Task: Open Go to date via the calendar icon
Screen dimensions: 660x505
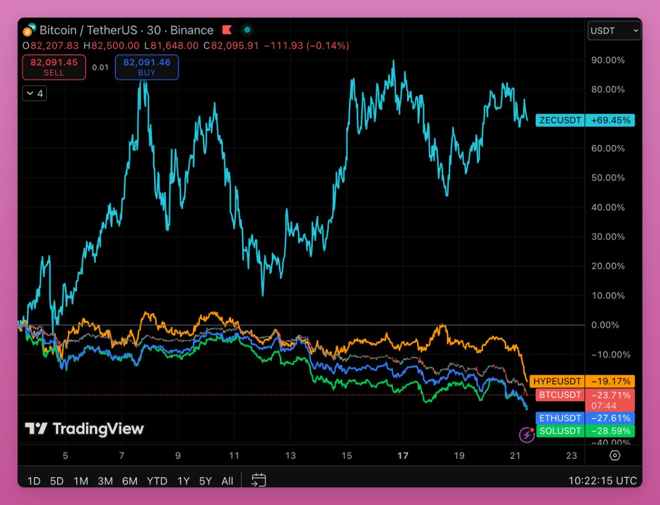Action: click(257, 480)
